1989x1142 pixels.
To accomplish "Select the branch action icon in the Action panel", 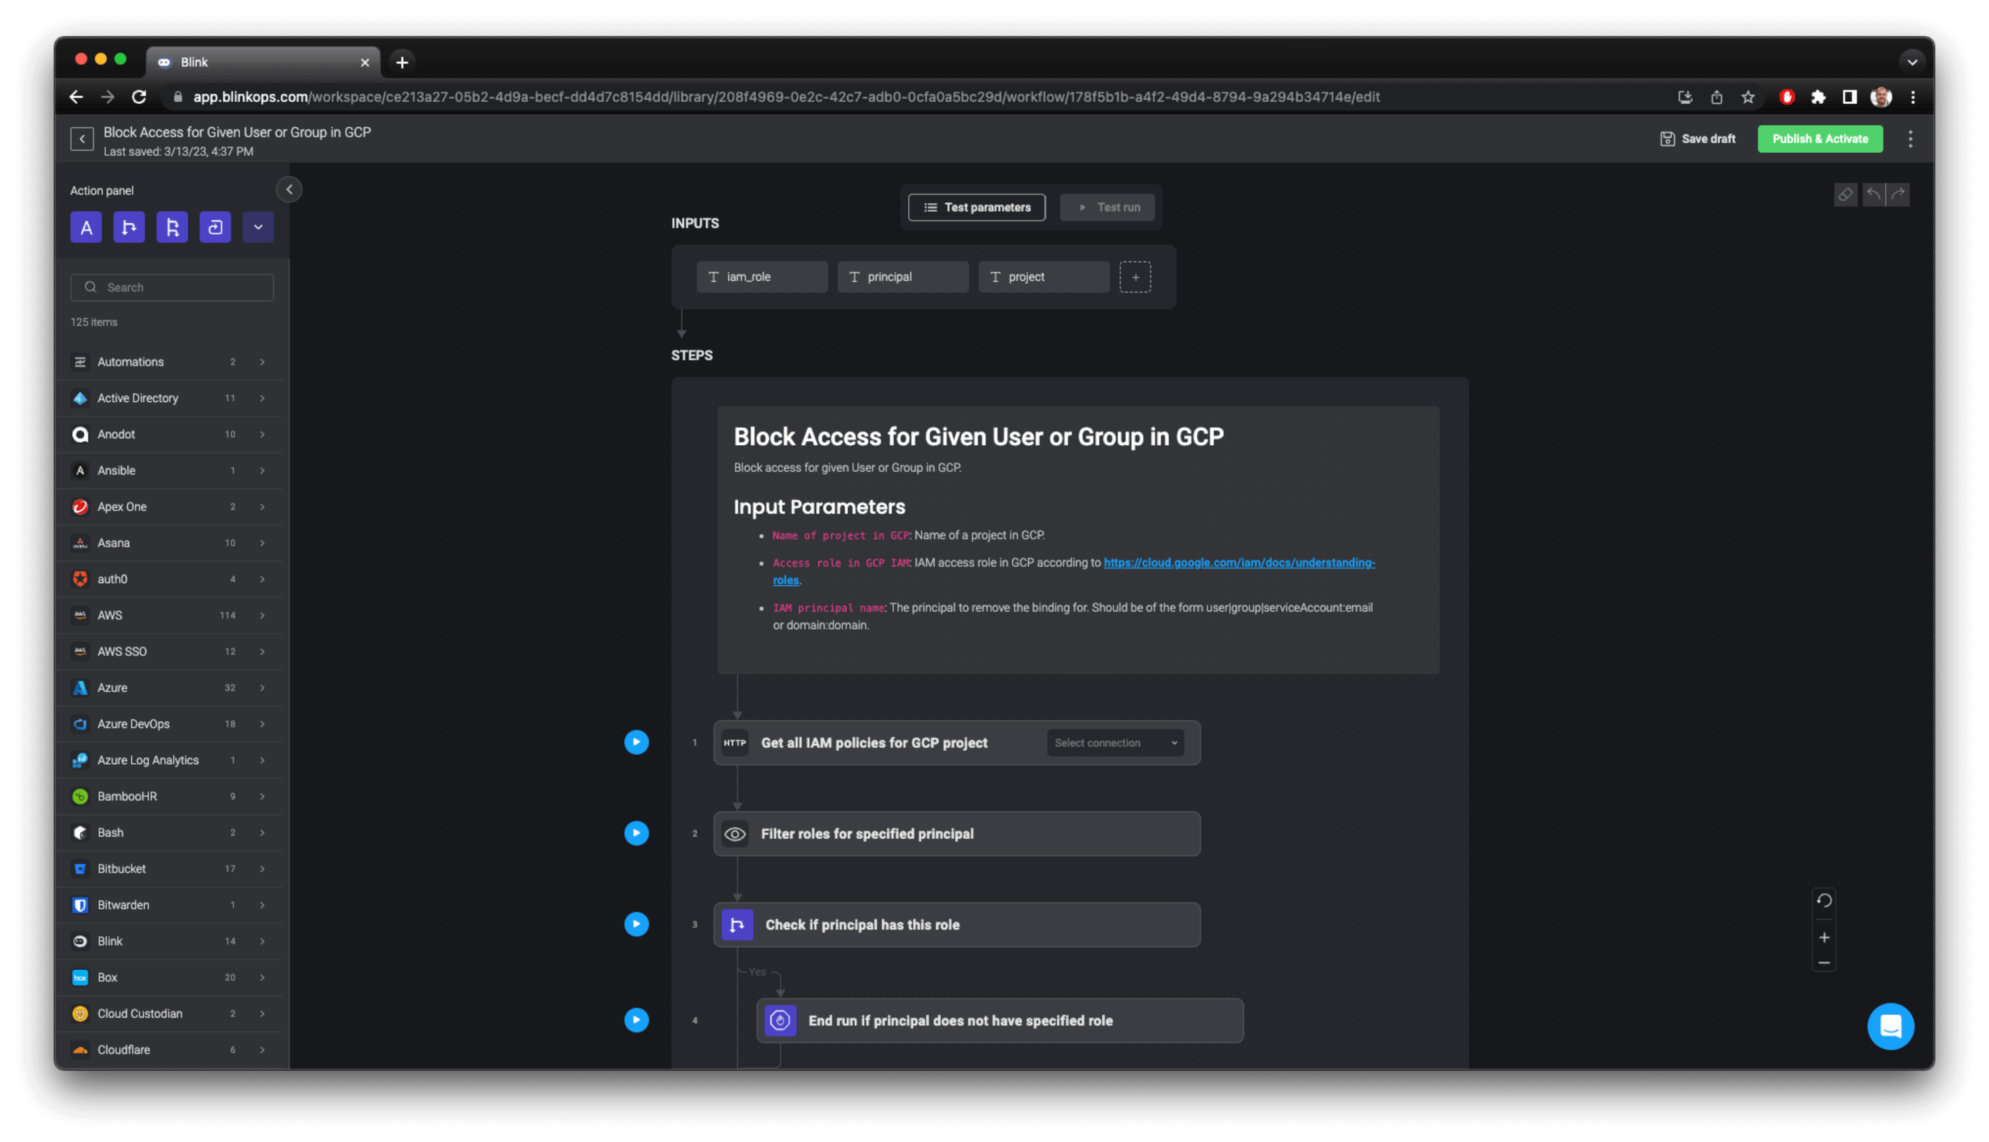I will click(129, 227).
